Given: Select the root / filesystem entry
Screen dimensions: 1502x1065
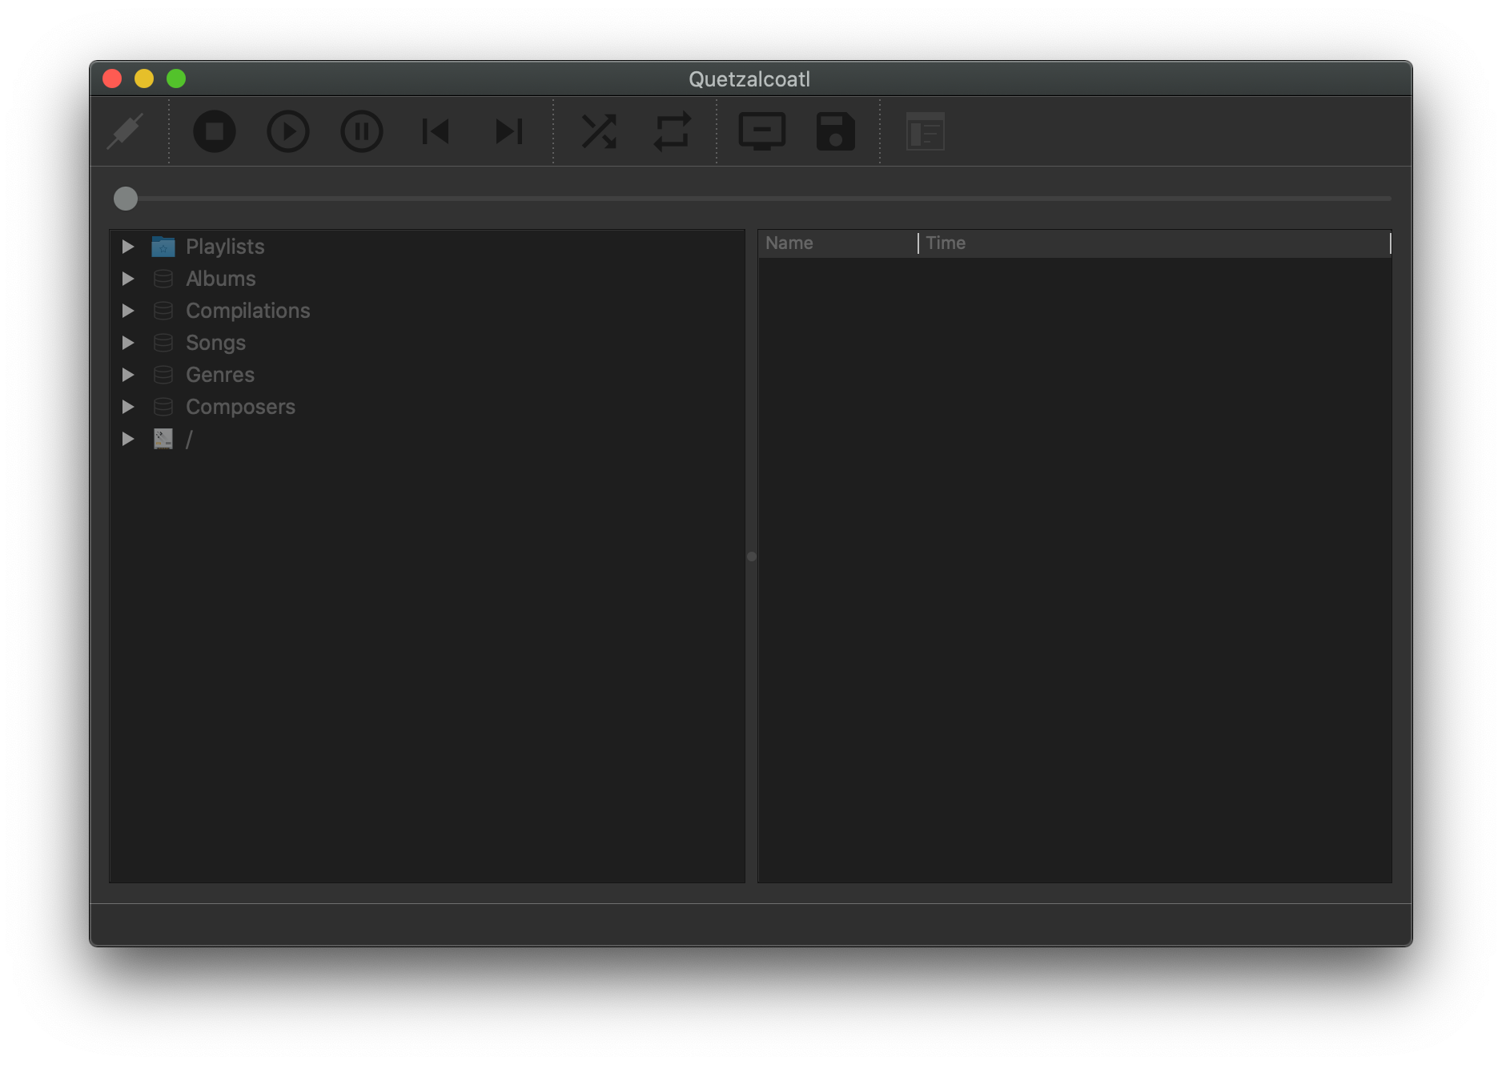Looking at the screenshot, I should [189, 439].
